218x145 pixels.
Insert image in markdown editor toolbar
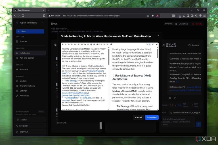[x=94, y=44]
